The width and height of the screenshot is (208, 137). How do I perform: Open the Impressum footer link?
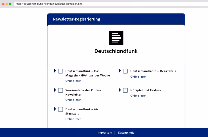coord(105,133)
